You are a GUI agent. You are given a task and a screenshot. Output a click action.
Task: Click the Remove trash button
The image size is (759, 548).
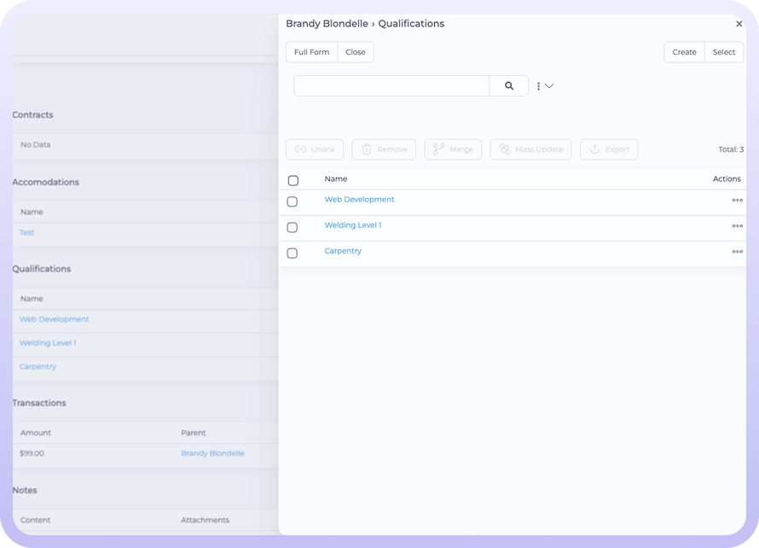pyautogui.click(x=384, y=149)
